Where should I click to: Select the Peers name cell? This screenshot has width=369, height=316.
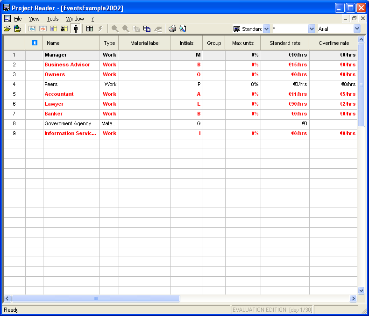pyautogui.click(x=71, y=84)
